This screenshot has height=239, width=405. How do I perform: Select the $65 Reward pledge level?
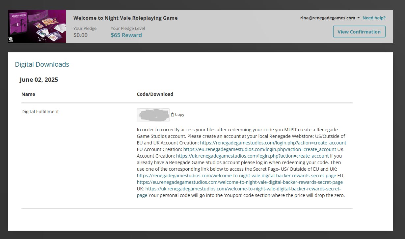(126, 35)
